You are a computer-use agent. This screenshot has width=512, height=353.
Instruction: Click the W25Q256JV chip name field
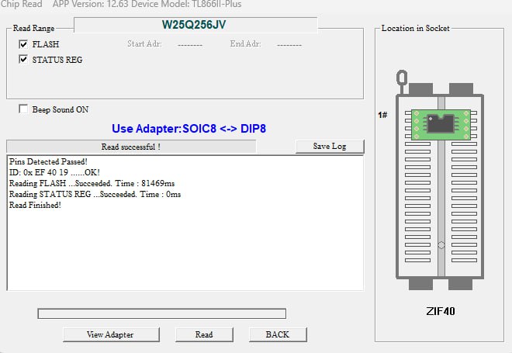[x=195, y=25]
